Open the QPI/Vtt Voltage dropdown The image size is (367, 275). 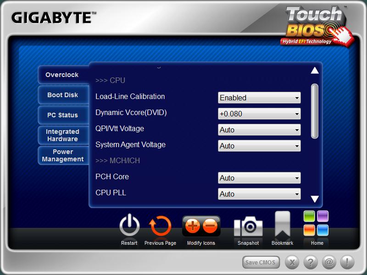(259, 130)
